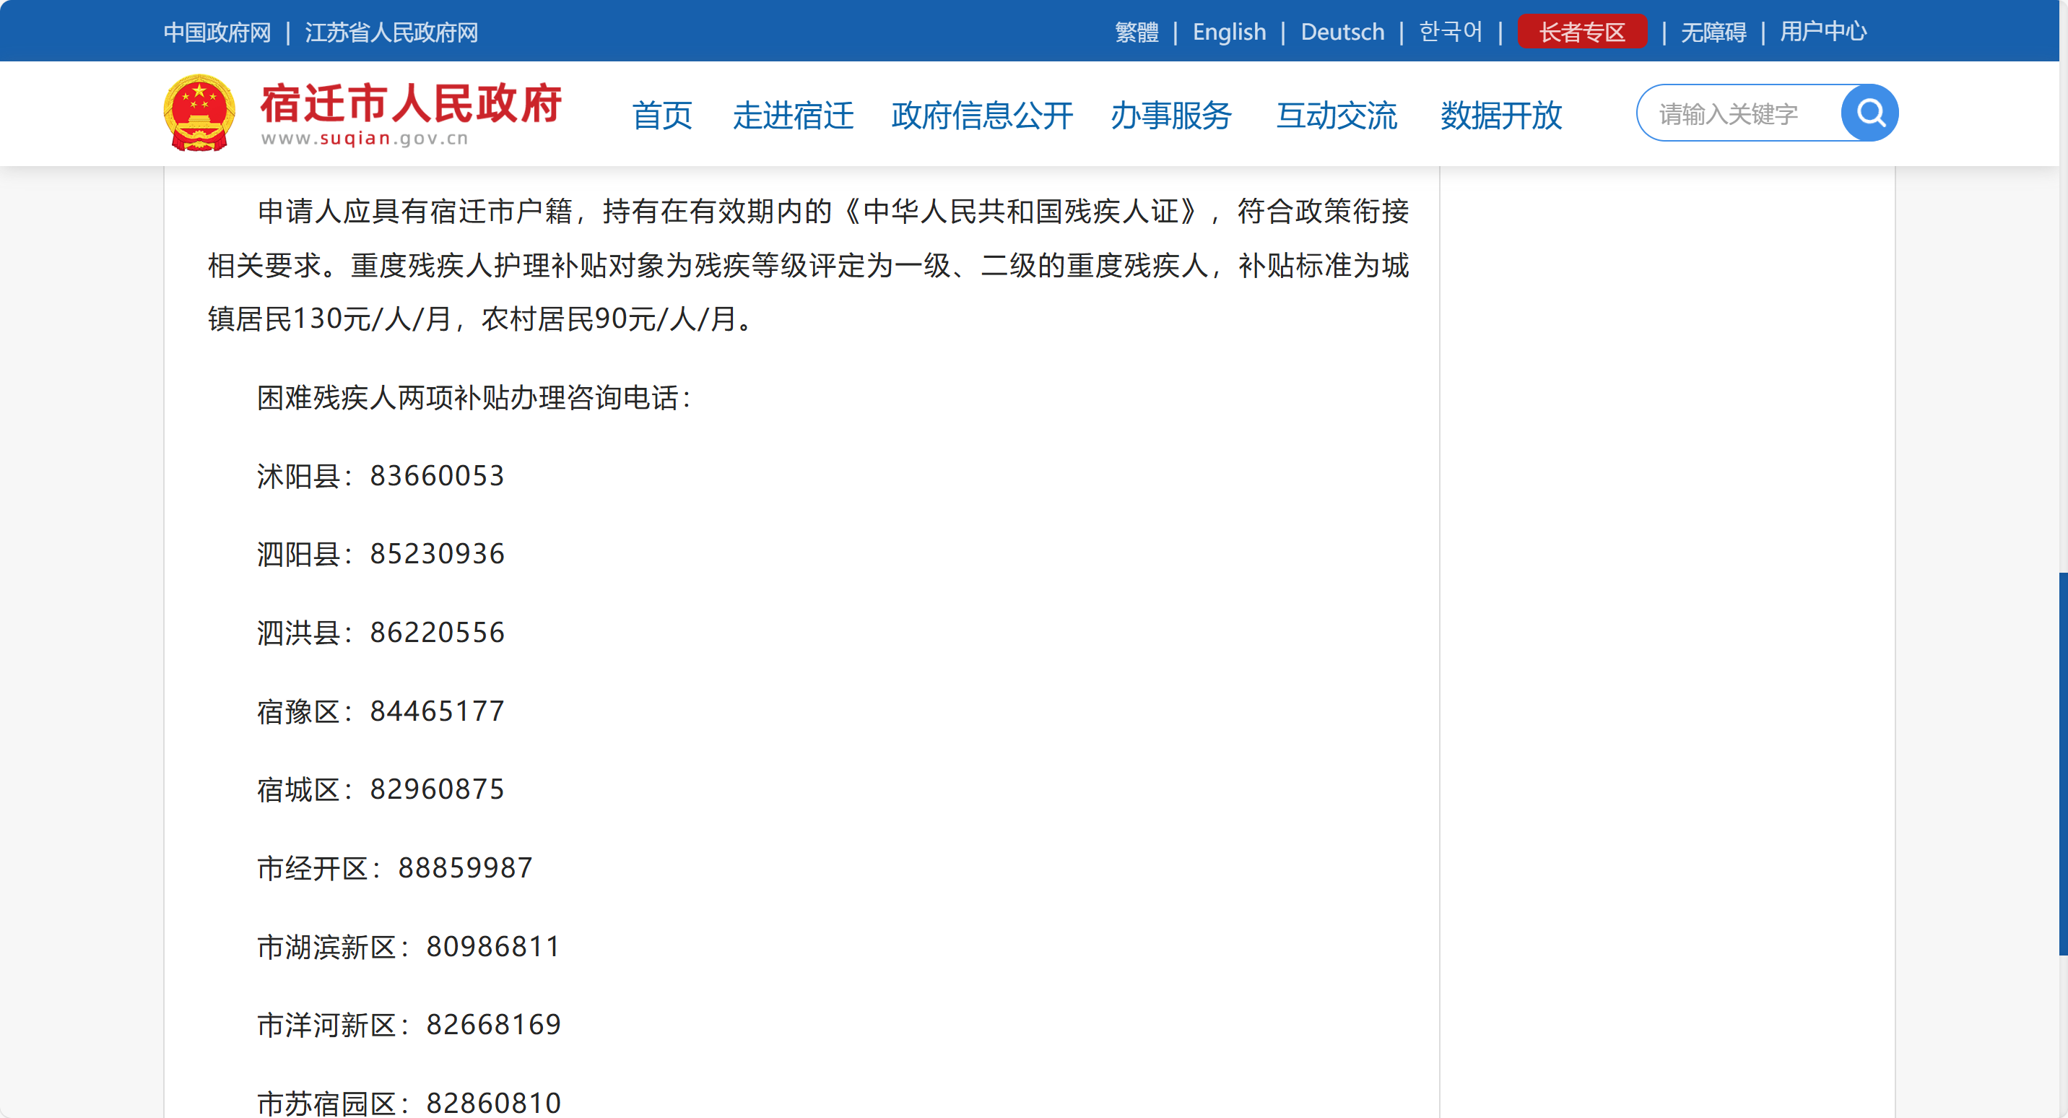Click the 宿迁市人民政府 site title
This screenshot has width=2068, height=1118.
pos(410,105)
